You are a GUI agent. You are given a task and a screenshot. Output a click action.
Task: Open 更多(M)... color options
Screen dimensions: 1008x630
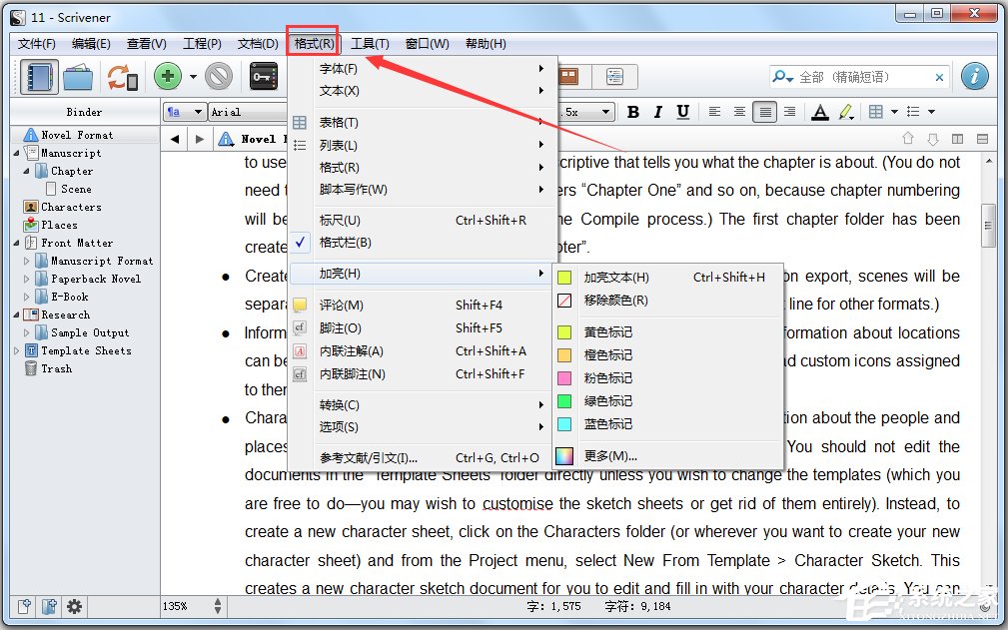click(x=667, y=456)
